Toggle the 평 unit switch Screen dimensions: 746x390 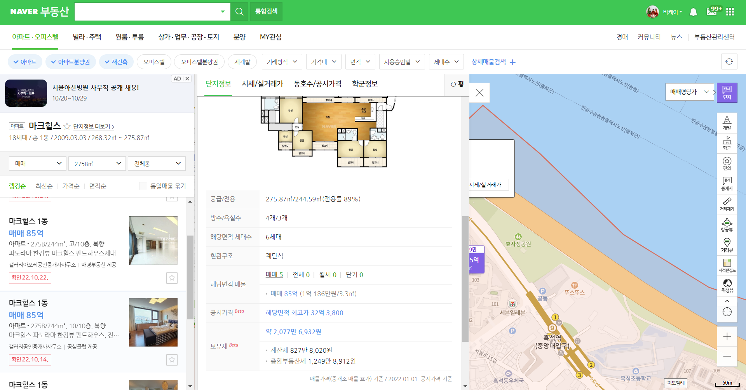pyautogui.click(x=457, y=84)
